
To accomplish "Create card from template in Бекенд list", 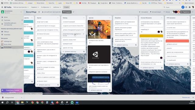I will (x=84, y=52).
